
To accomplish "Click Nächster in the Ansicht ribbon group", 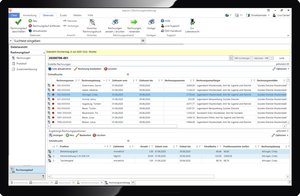I will 70,21.
